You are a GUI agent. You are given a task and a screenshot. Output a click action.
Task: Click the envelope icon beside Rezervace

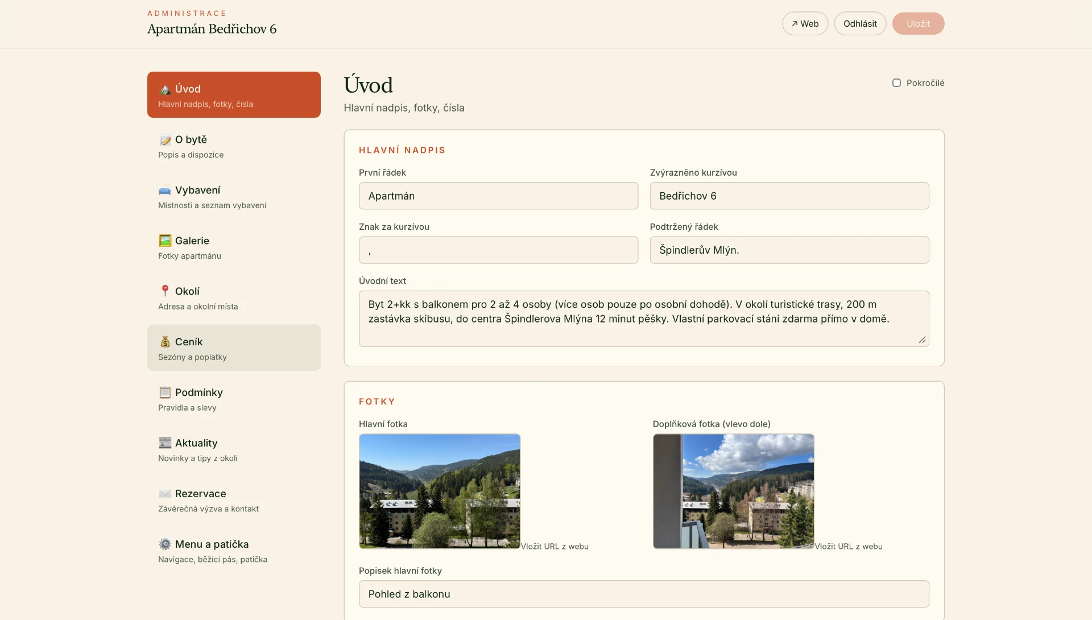[x=165, y=494]
